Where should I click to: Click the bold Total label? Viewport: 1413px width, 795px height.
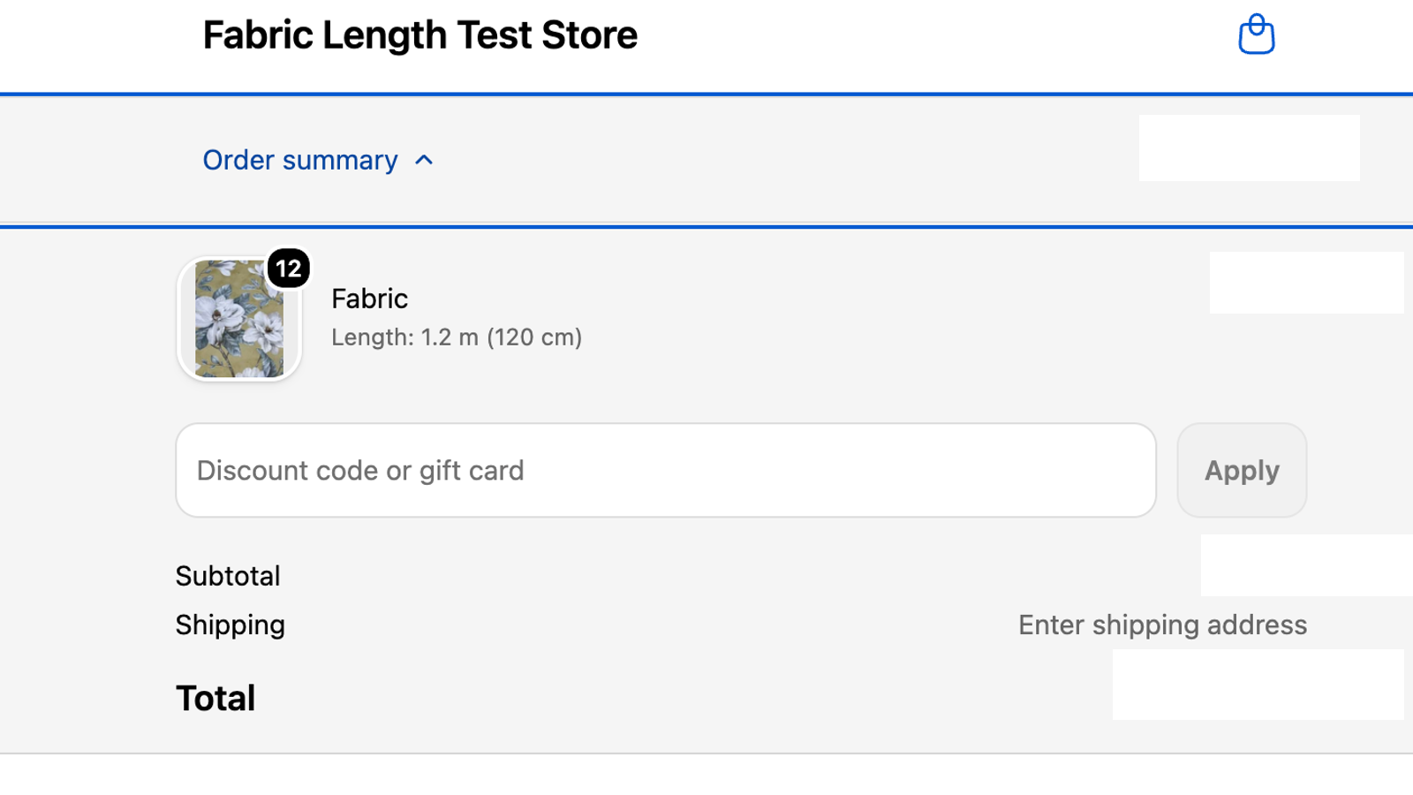point(215,698)
